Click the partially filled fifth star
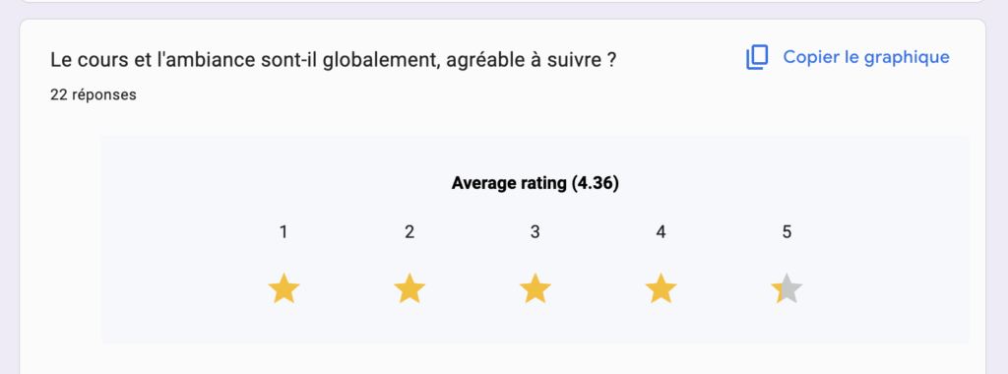 pos(787,288)
